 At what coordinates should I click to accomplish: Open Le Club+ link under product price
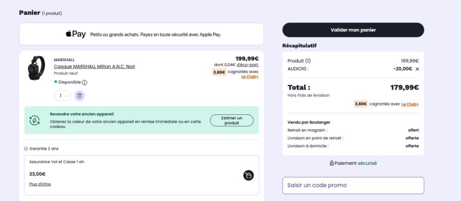click(x=250, y=77)
